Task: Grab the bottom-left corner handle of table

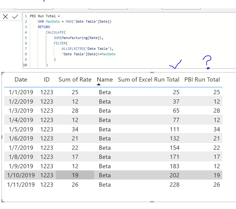Action: pos(2,201)
